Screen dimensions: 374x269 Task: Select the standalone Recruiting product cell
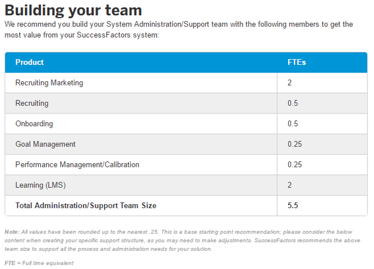point(32,104)
